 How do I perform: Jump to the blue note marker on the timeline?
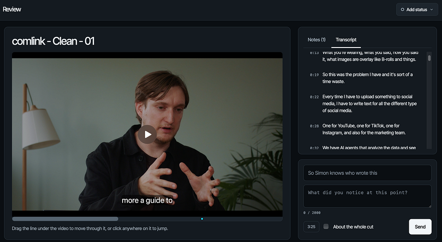click(x=202, y=219)
